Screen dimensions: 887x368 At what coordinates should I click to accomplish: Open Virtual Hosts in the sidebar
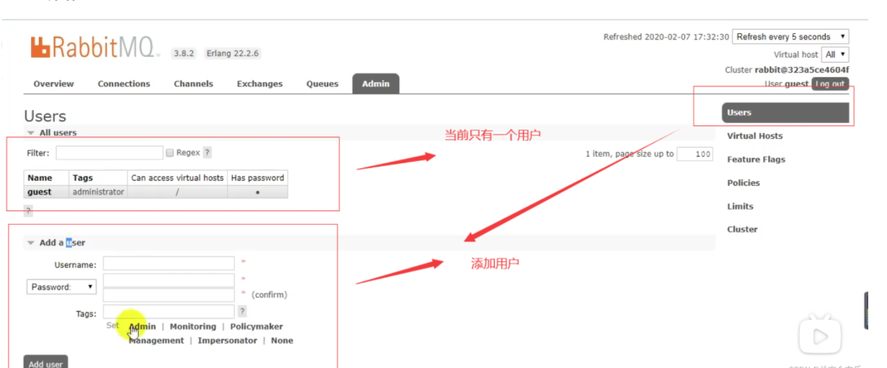coord(754,136)
